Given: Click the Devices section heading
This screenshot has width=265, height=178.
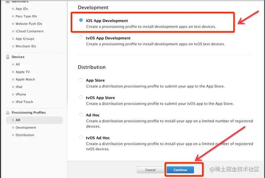Looking at the screenshot, I should [x=18, y=57].
